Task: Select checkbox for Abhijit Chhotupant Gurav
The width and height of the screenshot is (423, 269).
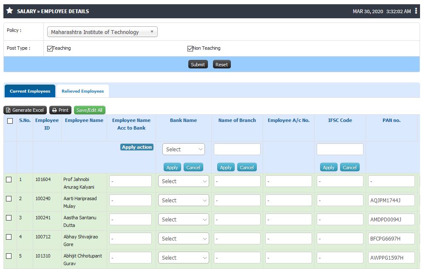Action: coord(9,256)
